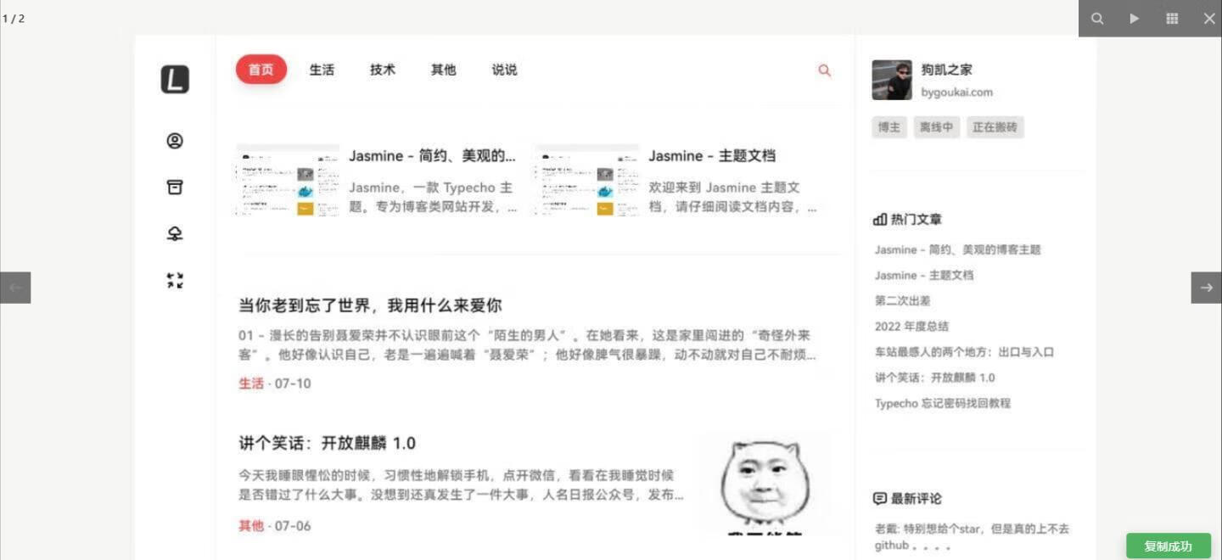
Task: Select the 首页 tab
Action: 261,70
